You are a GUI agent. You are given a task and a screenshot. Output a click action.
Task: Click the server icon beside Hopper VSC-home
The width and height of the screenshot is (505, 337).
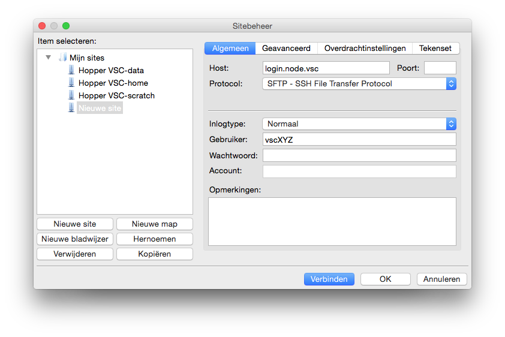pos(71,83)
